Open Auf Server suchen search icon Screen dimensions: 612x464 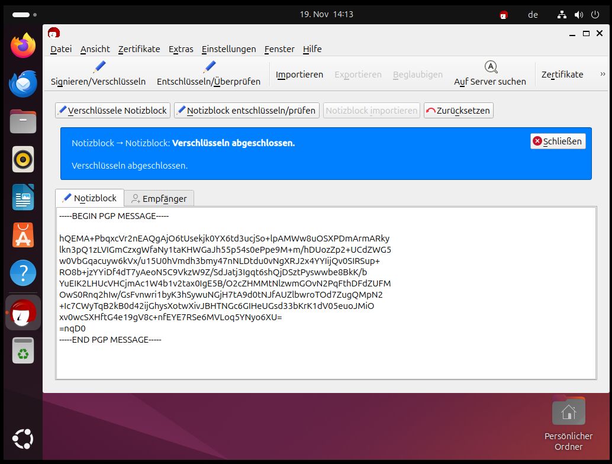(x=490, y=67)
